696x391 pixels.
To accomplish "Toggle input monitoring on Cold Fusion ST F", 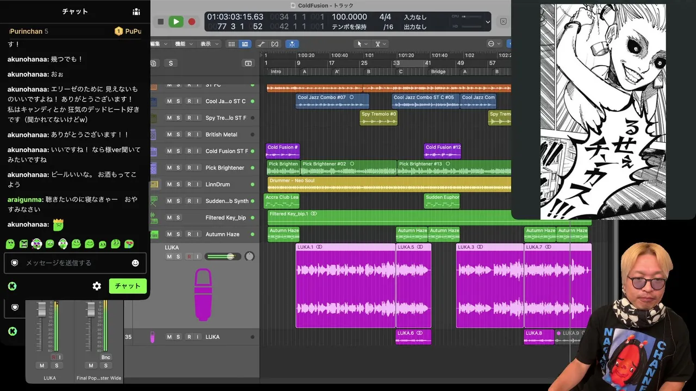I will (197, 151).
